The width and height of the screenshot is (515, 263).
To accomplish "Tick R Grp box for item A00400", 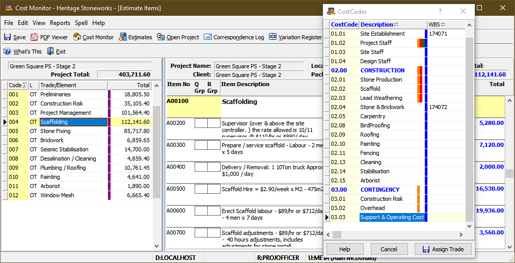I will (213, 167).
